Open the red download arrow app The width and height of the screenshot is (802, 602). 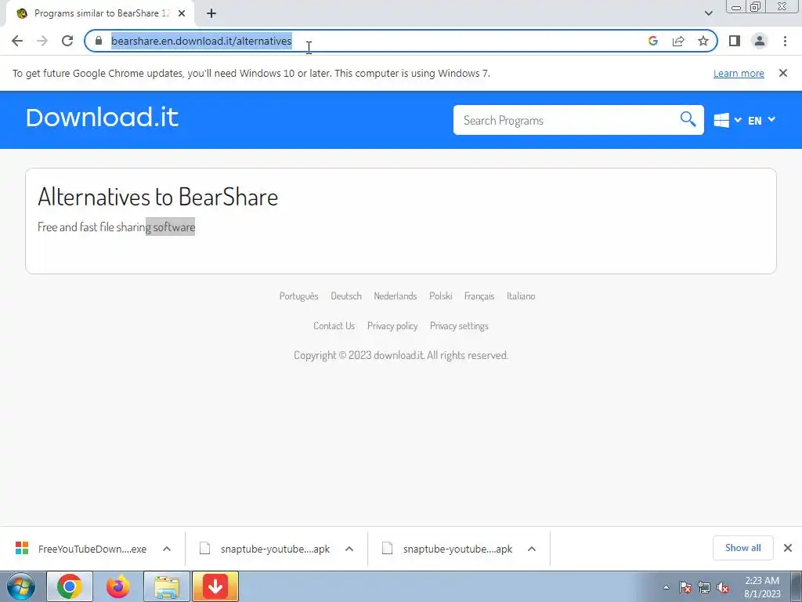(215, 586)
